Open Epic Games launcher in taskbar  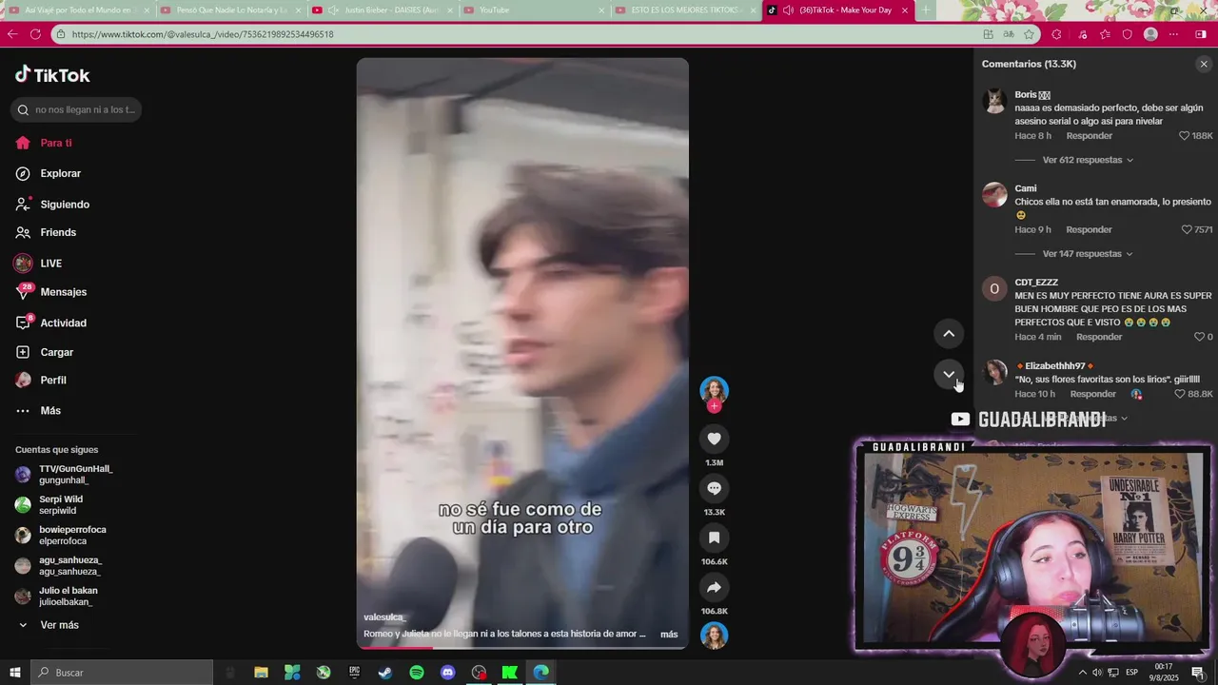tap(354, 673)
